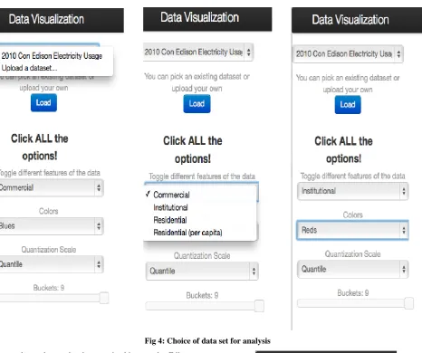Open the Quantile scale dropdown in middle panel
Image resolution: width=422 pixels, height=353 pixels.
tap(202, 271)
